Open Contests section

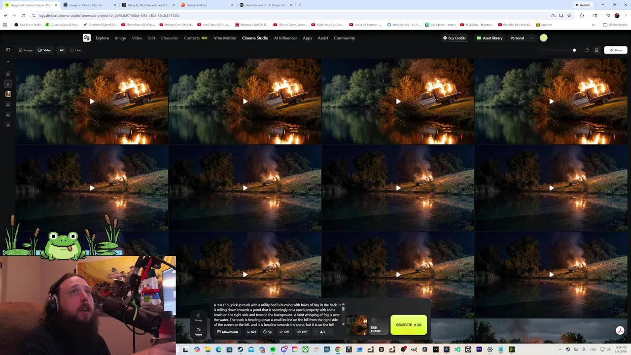coord(196,38)
